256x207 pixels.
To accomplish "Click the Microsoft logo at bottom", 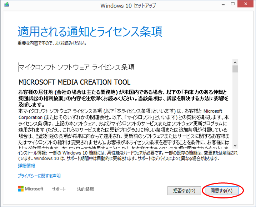I will pyautogui.click(x=31, y=189).
